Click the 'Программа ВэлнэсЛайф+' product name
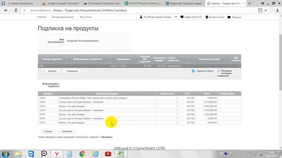The width and height of the screenshot is (282, 158). point(93,98)
